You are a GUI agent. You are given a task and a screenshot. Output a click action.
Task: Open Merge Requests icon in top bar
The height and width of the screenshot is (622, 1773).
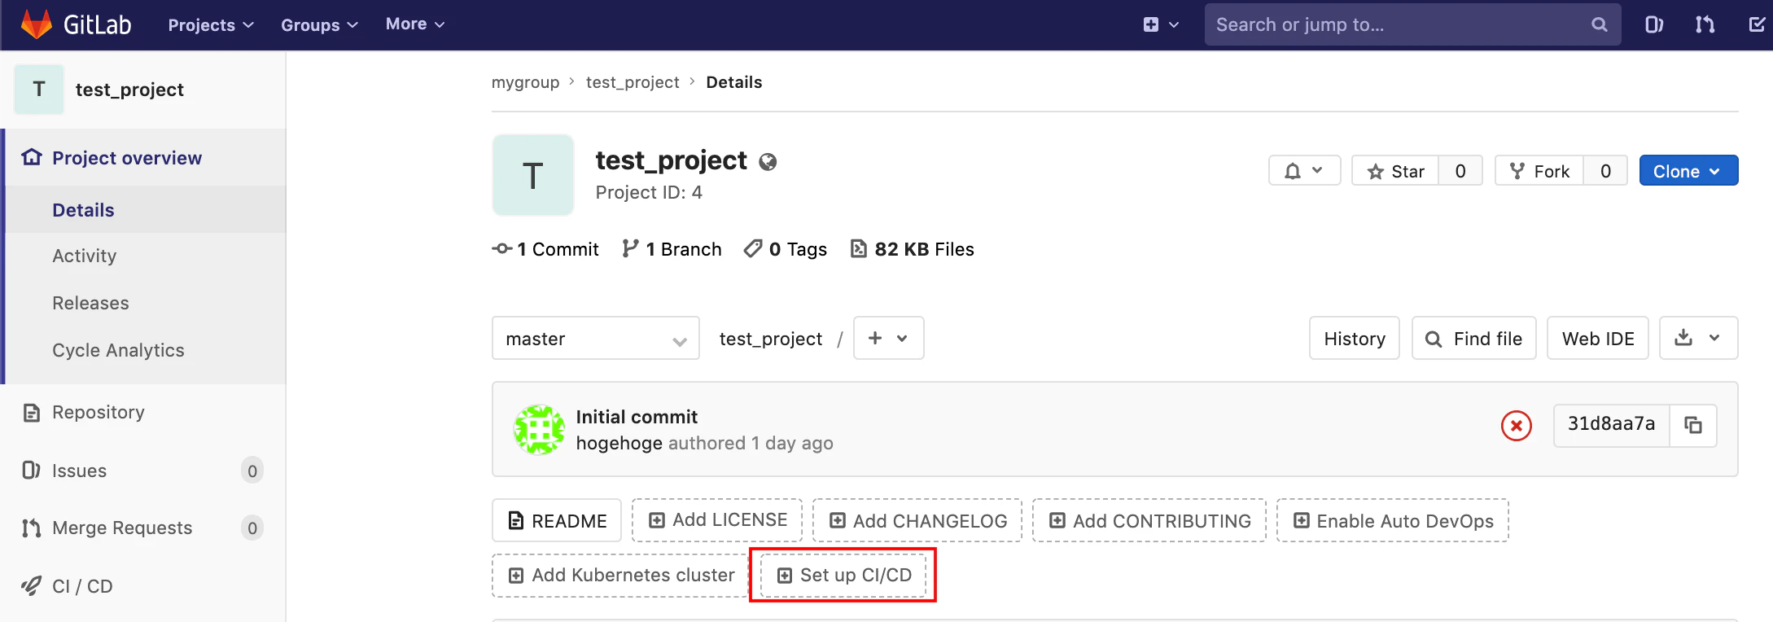click(x=1705, y=24)
